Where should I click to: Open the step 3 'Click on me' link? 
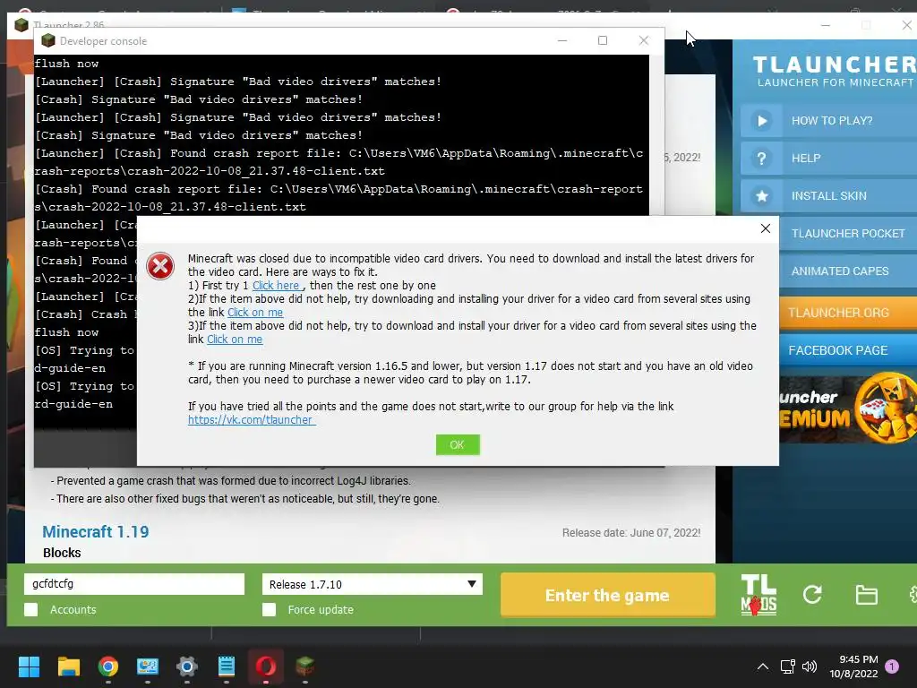point(235,340)
